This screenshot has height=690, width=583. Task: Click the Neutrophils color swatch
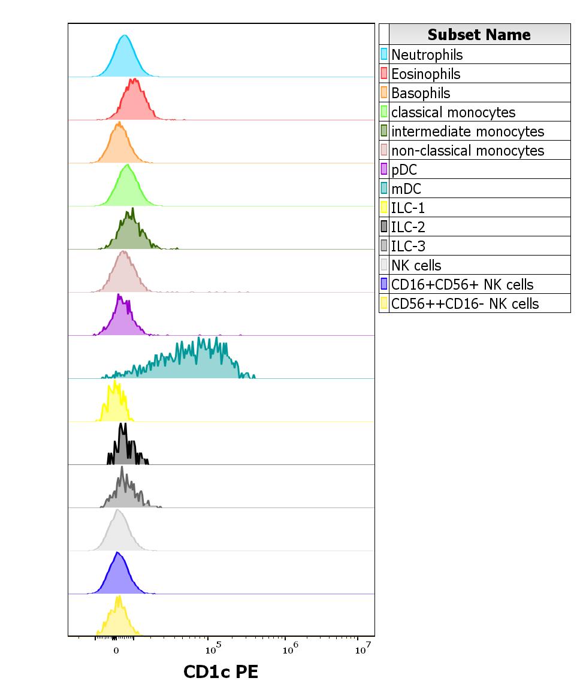pyautogui.click(x=384, y=54)
